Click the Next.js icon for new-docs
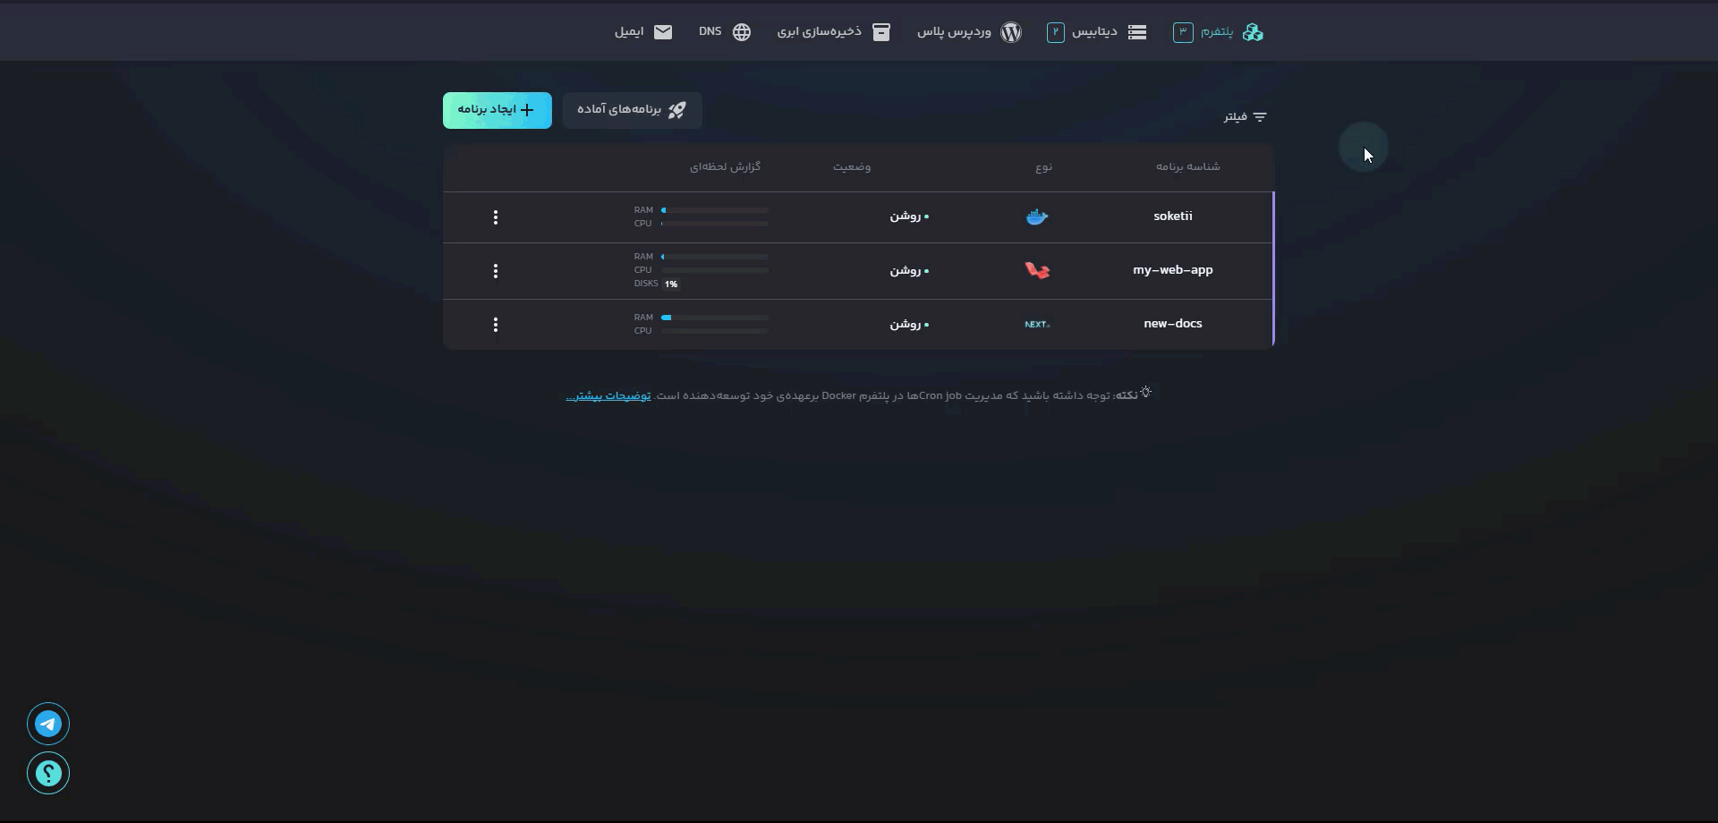Screen dimensions: 1718x823 click(1037, 324)
